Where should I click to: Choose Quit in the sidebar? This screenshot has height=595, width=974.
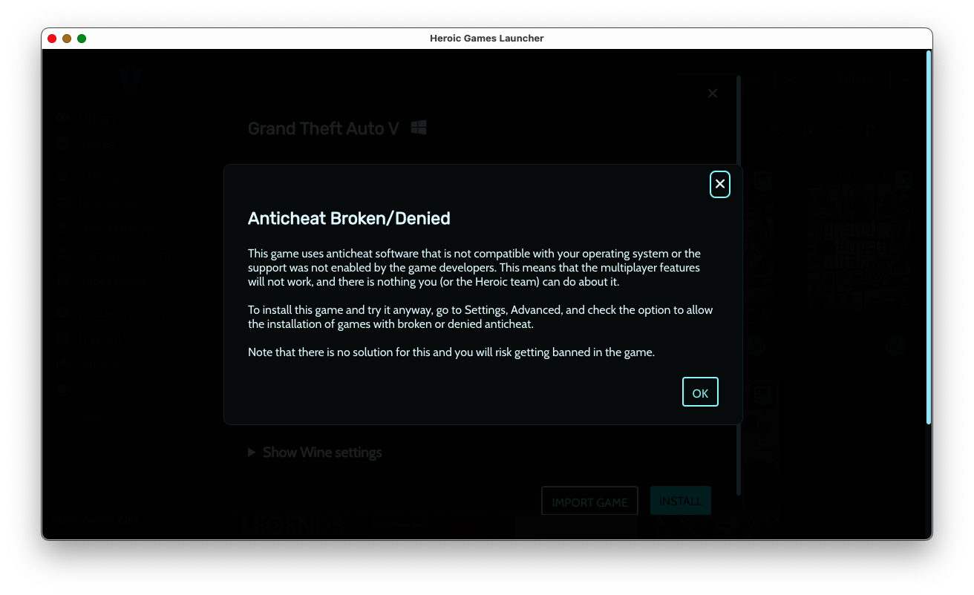(x=81, y=417)
